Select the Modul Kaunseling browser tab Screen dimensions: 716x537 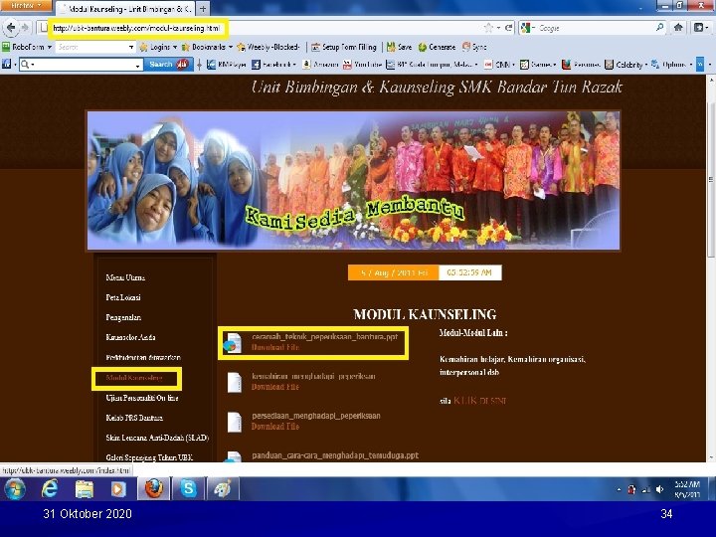(x=125, y=8)
